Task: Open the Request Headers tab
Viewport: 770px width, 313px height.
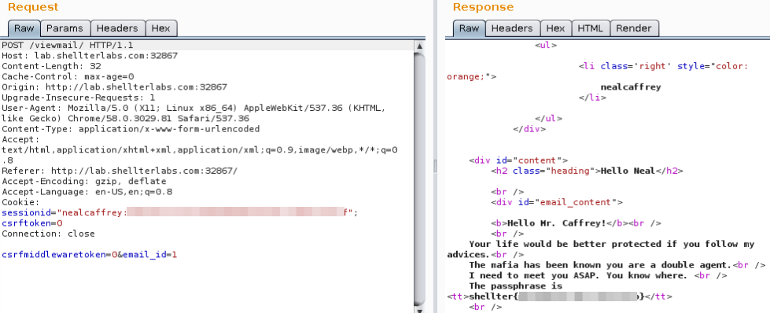Action: pos(118,28)
